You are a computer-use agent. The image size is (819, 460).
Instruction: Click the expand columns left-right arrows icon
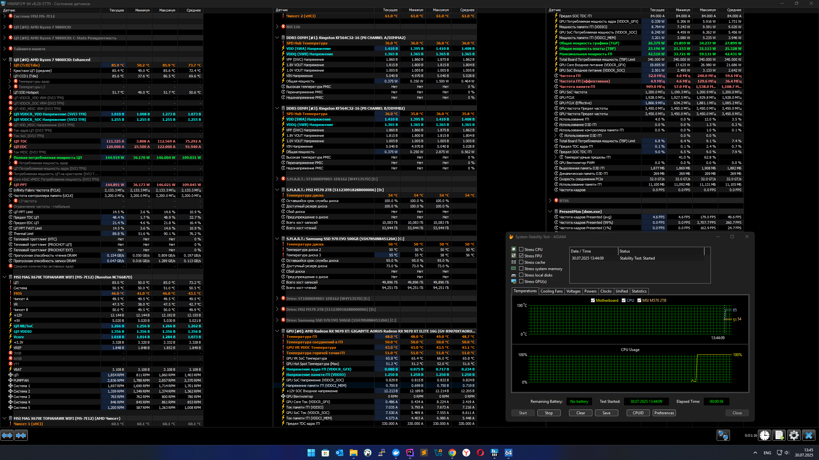(7, 435)
